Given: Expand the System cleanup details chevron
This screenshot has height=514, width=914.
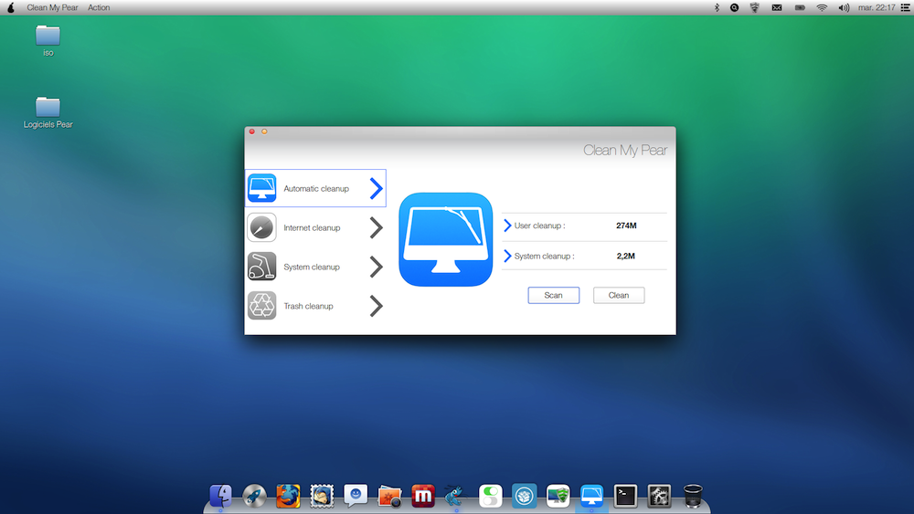Looking at the screenshot, I should pyautogui.click(x=507, y=256).
